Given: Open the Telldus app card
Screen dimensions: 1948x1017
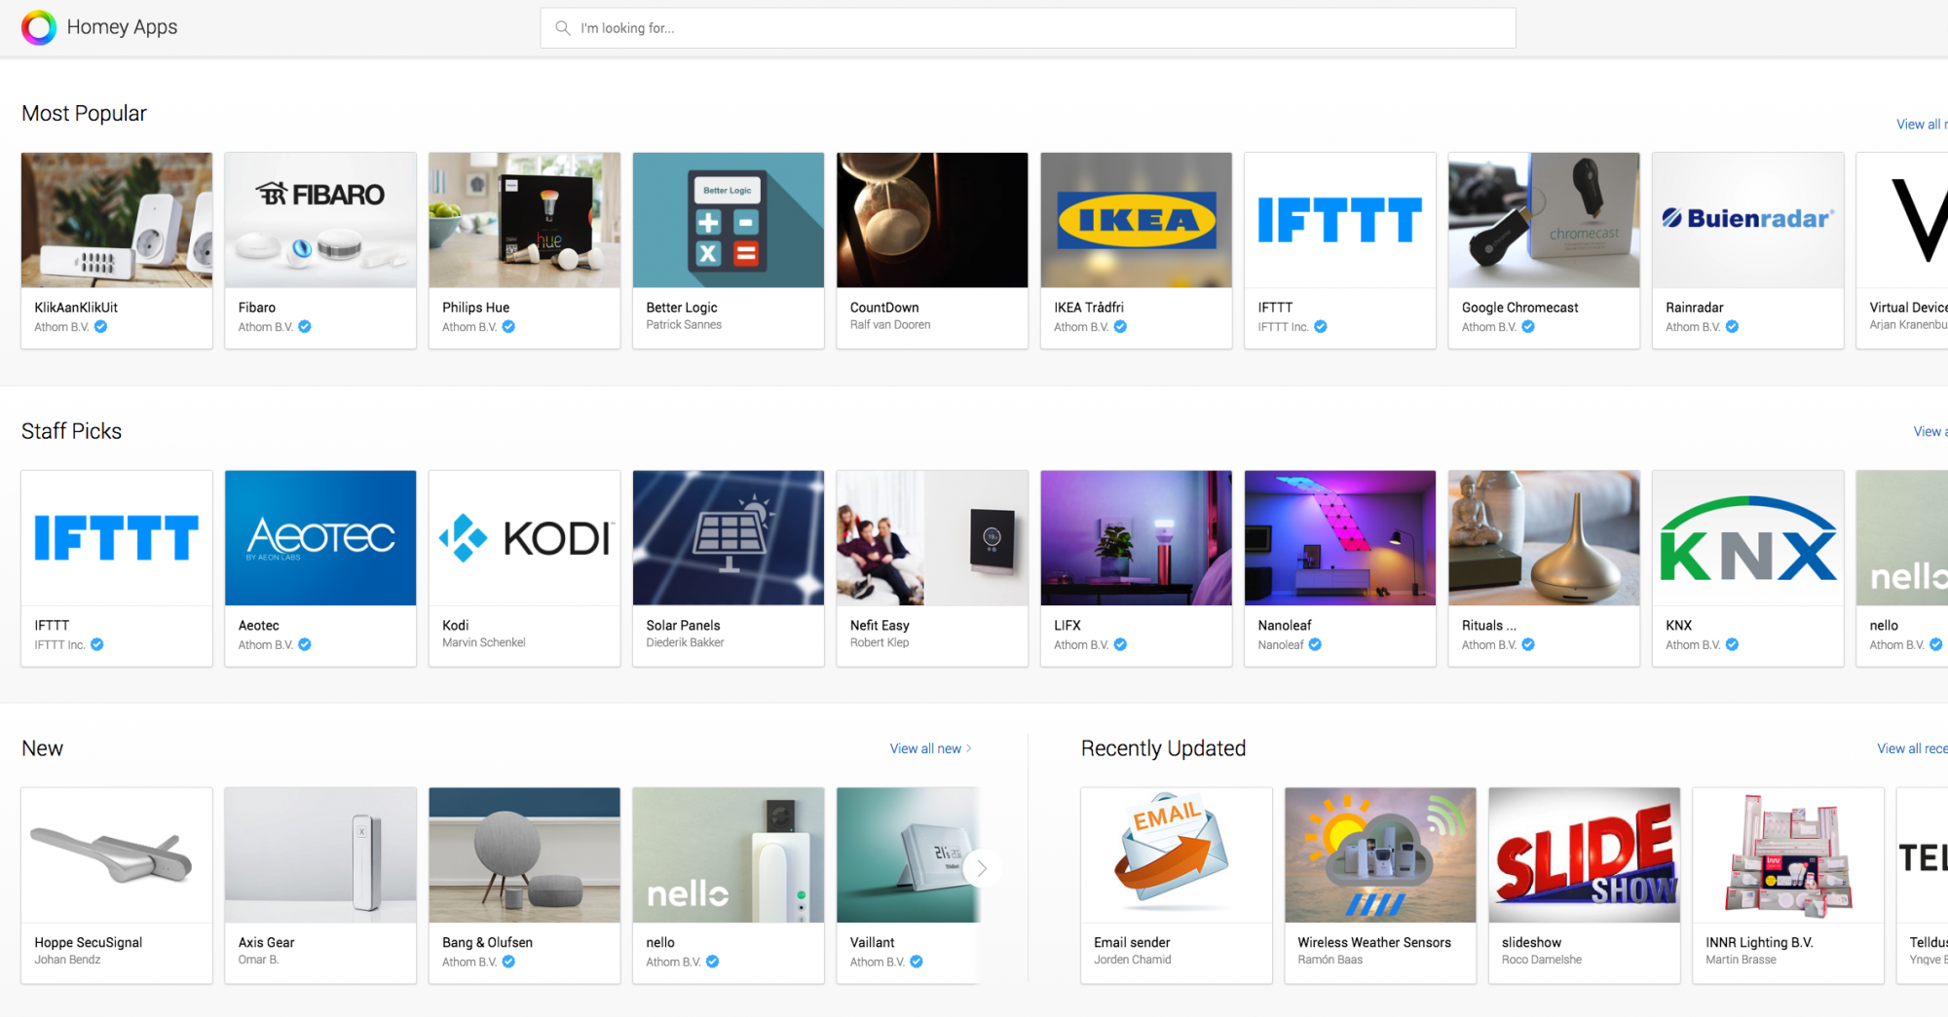Looking at the screenshot, I should pyautogui.click(x=1923, y=886).
